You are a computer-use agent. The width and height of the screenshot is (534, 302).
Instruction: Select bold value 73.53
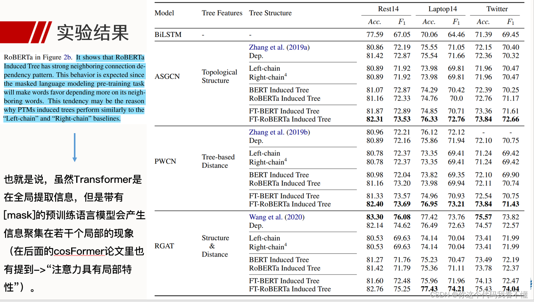click(x=402, y=119)
